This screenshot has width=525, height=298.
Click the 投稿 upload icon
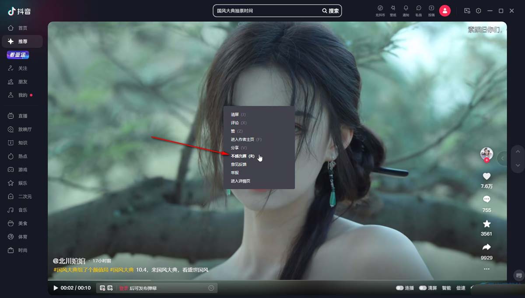pyautogui.click(x=431, y=9)
